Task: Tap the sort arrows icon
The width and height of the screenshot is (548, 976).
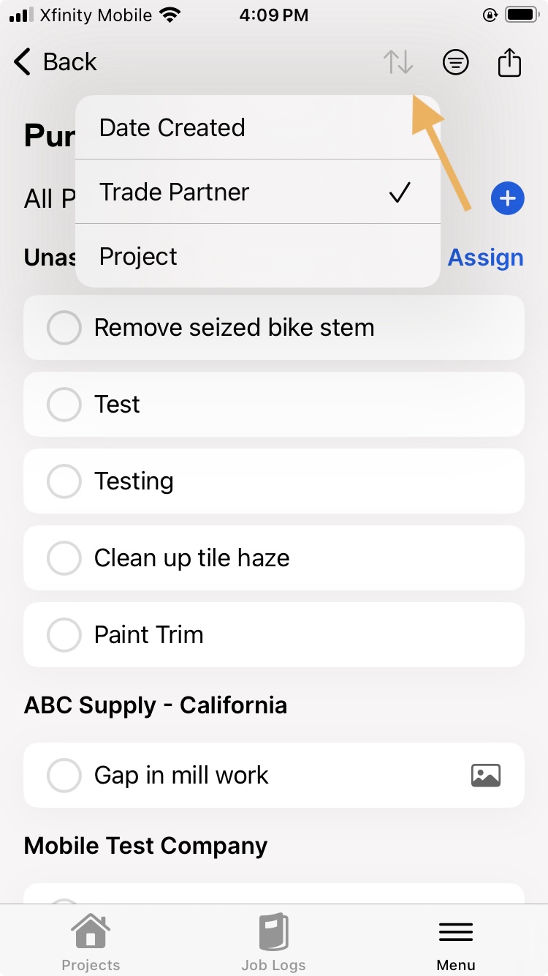Action: click(398, 62)
